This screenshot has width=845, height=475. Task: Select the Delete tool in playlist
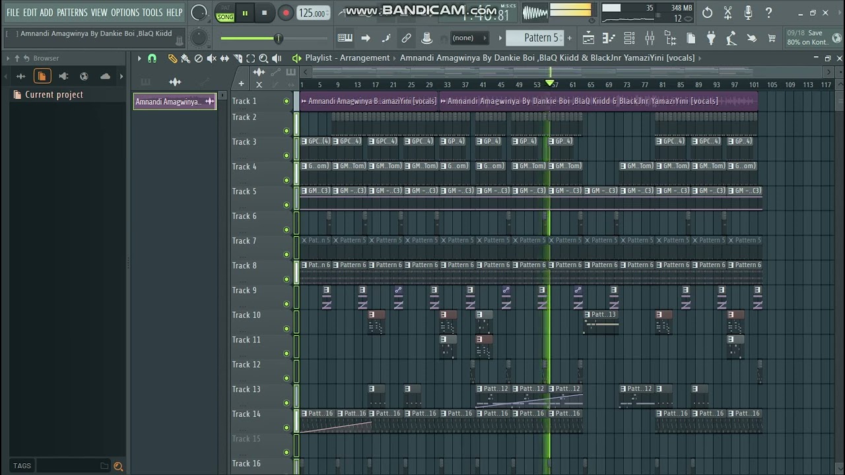point(199,58)
